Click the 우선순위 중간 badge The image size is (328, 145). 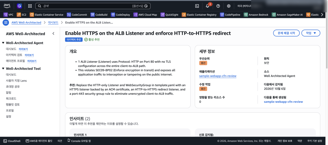point(203,63)
